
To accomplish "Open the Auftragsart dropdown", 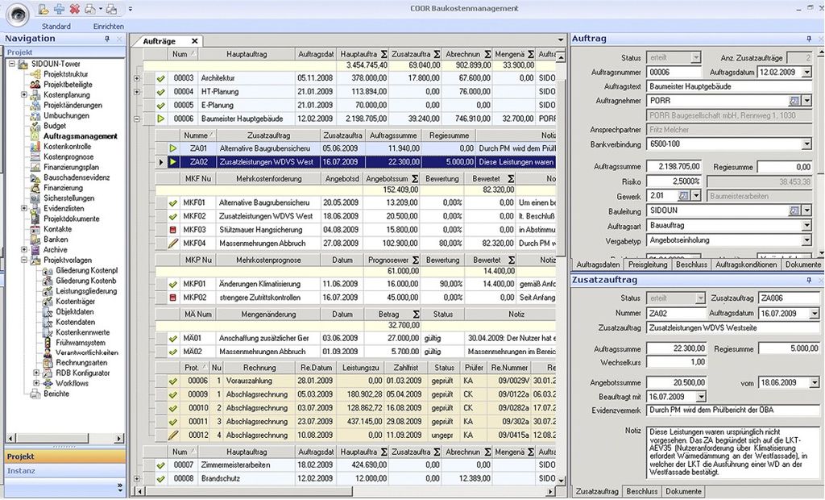I will 806,226.
